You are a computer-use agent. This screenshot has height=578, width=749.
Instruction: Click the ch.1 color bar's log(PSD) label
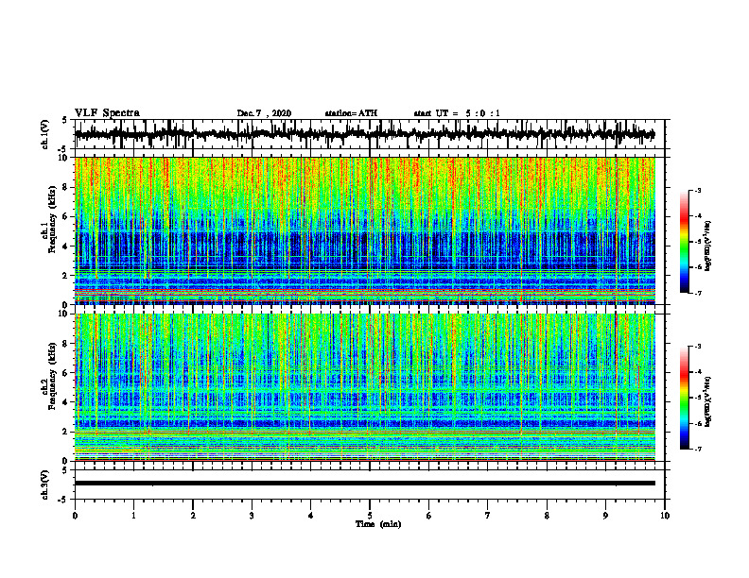tap(708, 246)
